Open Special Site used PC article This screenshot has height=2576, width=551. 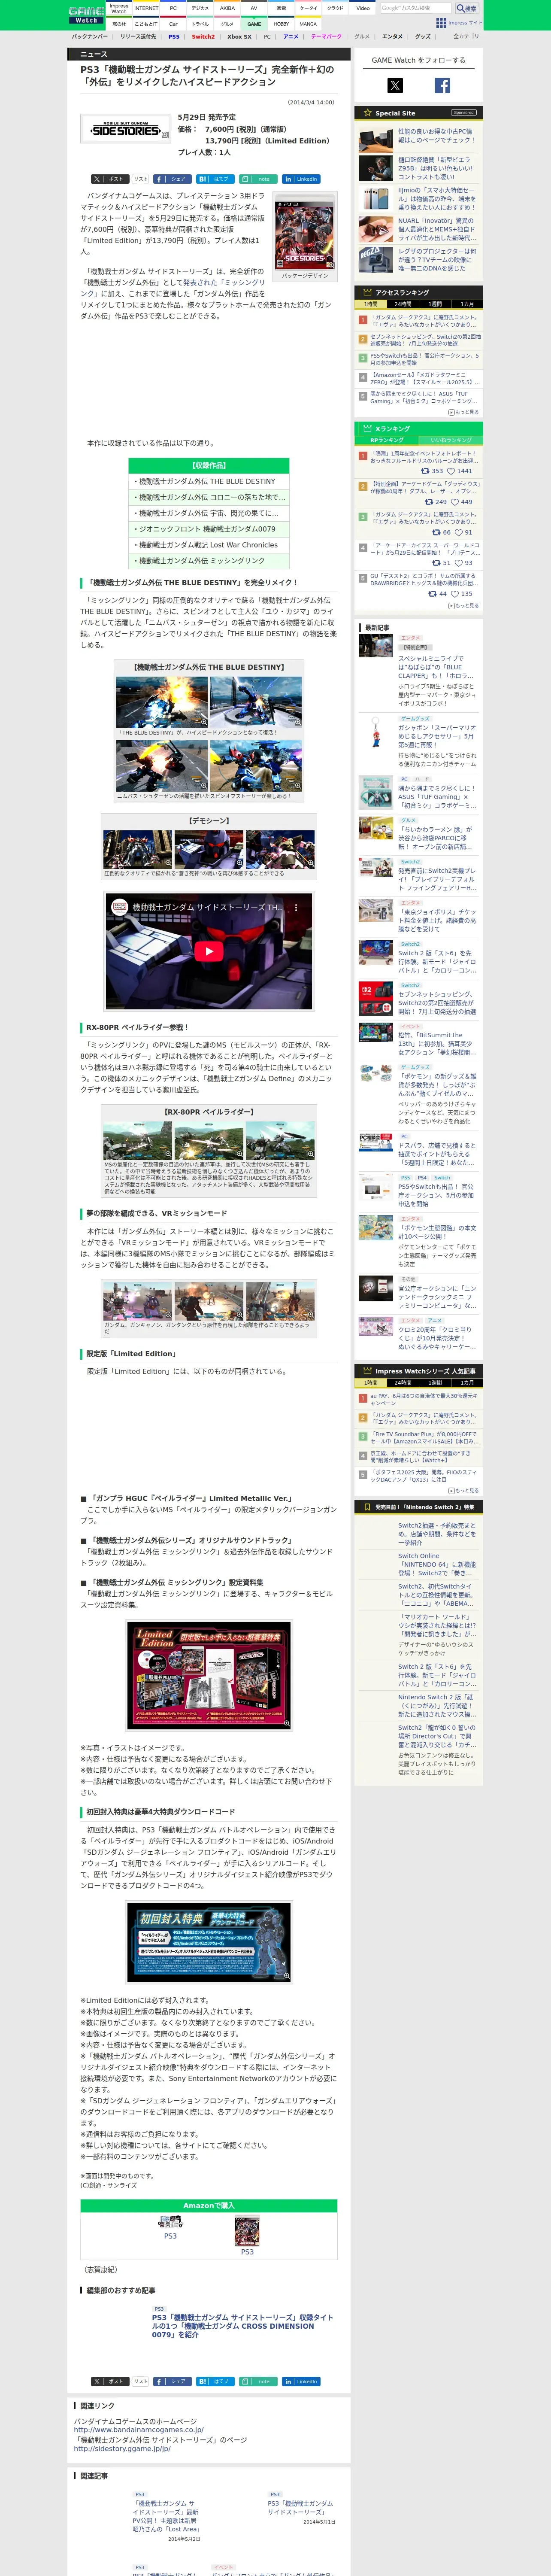(436, 136)
